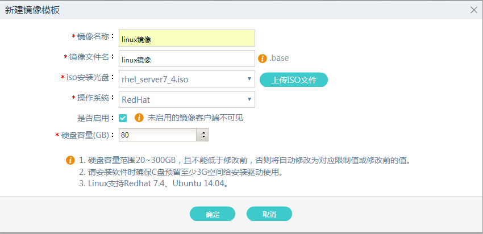Viewport: 483px width, 234px height.
Task: Expand the 操作系统 RedHat dropdown
Action: (187, 99)
